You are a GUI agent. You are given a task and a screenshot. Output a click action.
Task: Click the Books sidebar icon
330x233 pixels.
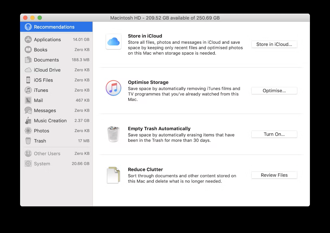click(28, 49)
